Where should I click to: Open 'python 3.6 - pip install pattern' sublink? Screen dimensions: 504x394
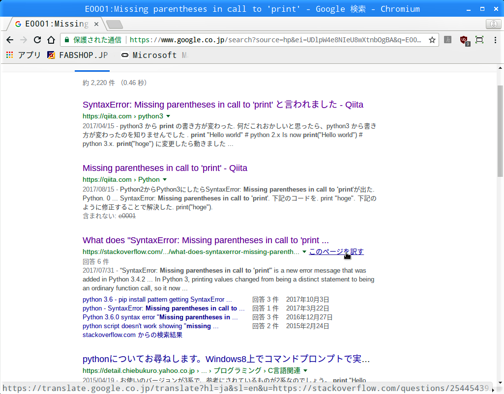tap(157, 300)
